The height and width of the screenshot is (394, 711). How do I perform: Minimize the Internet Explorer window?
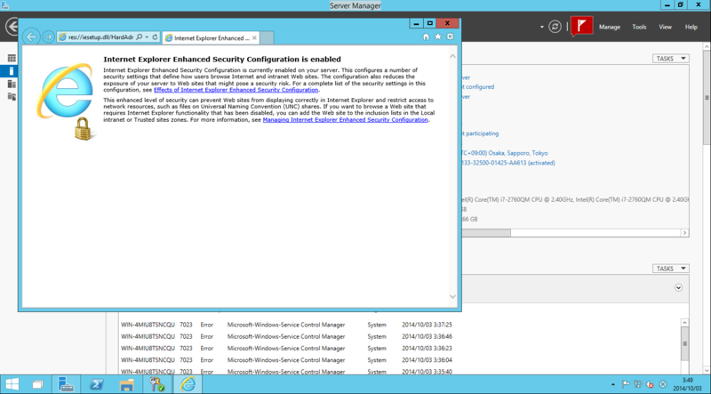[x=416, y=23]
